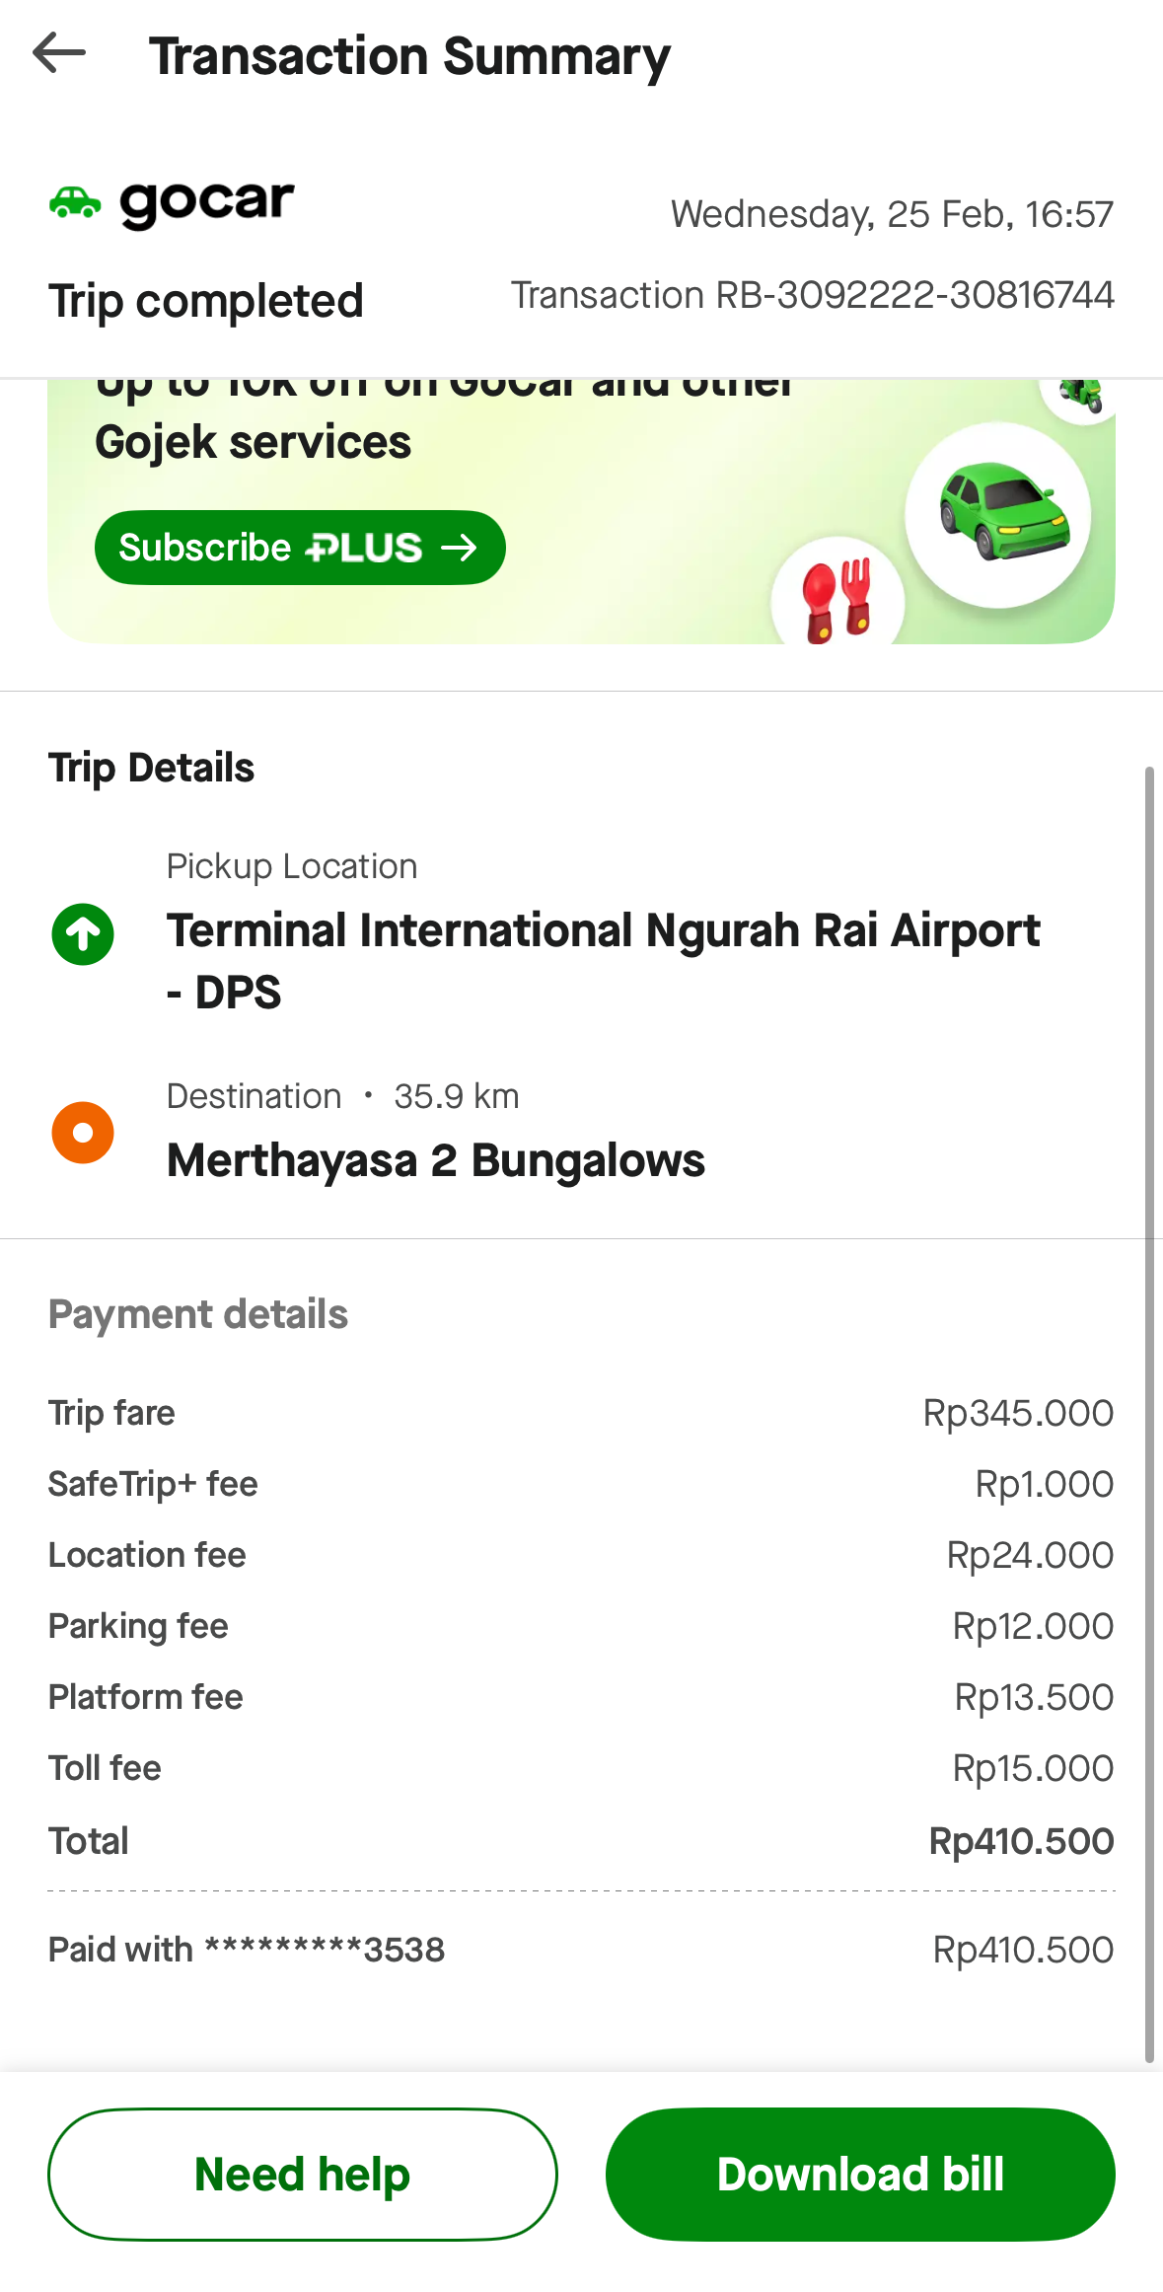
Task: Tap the Need help button
Action: click(x=302, y=2175)
